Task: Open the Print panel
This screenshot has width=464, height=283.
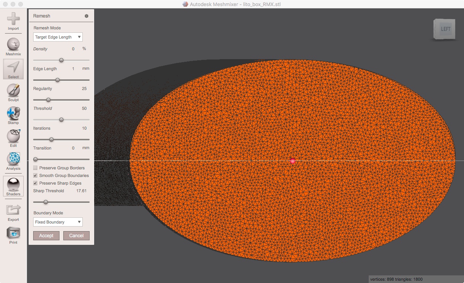Action: [13, 232]
